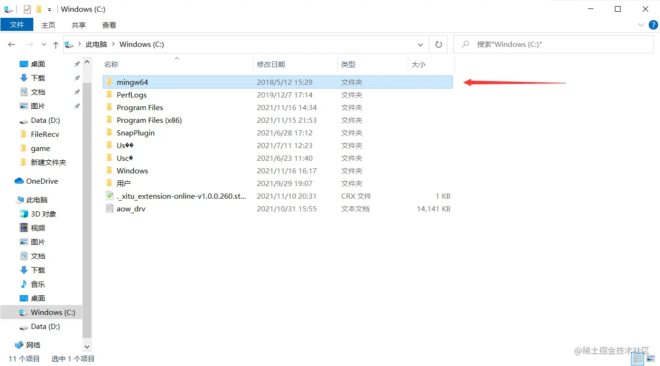
Task: Open OneDrive in navigation pane
Action: click(x=42, y=181)
